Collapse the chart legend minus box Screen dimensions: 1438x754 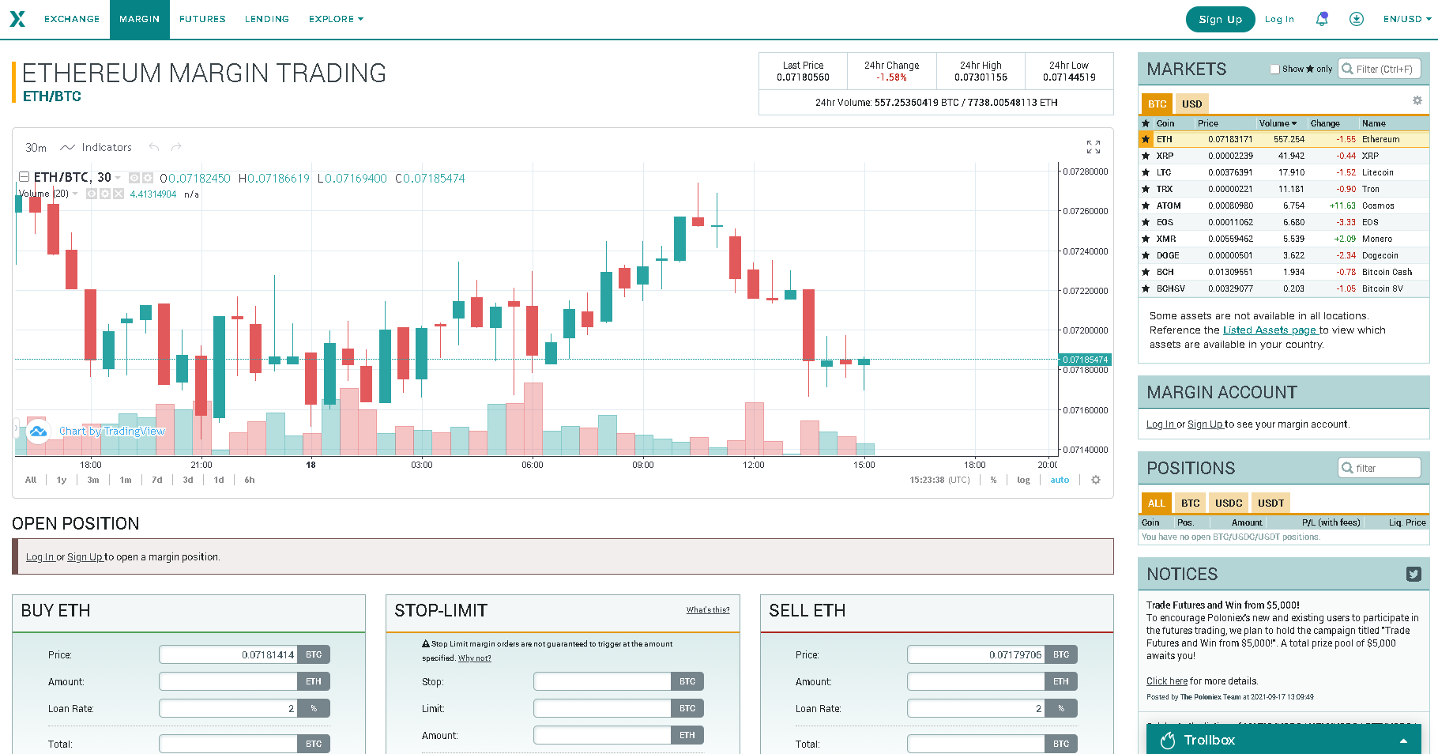tap(24, 177)
